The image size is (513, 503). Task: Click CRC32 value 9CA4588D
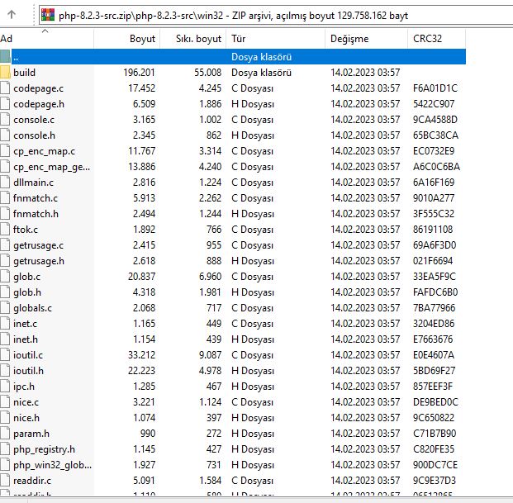tap(435, 120)
